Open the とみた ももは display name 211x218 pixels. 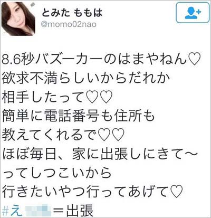click(x=72, y=13)
